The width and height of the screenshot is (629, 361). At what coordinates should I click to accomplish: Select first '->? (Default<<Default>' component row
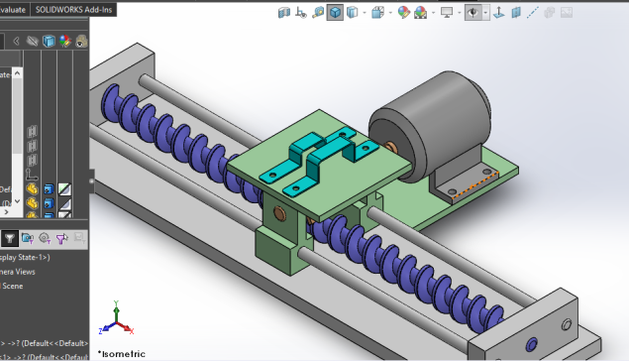[x=45, y=343]
